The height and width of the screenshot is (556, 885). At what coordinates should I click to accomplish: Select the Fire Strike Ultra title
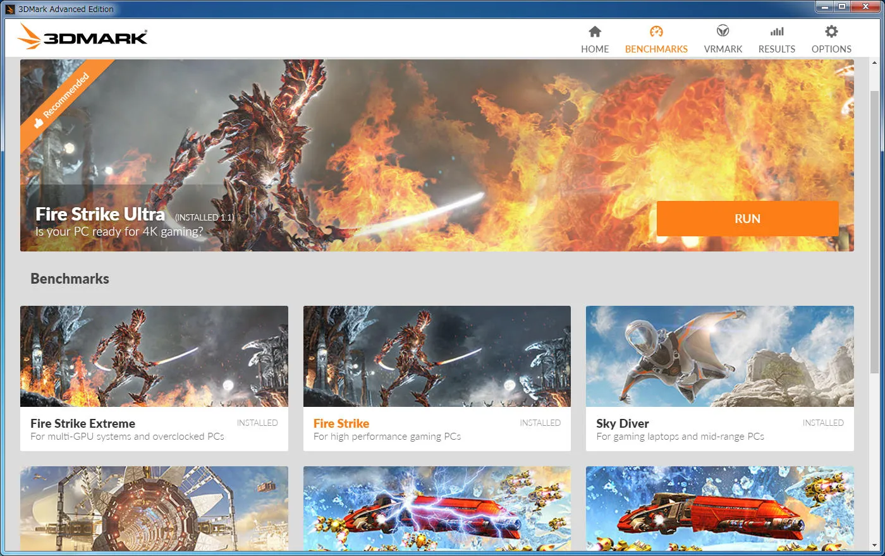[100, 214]
